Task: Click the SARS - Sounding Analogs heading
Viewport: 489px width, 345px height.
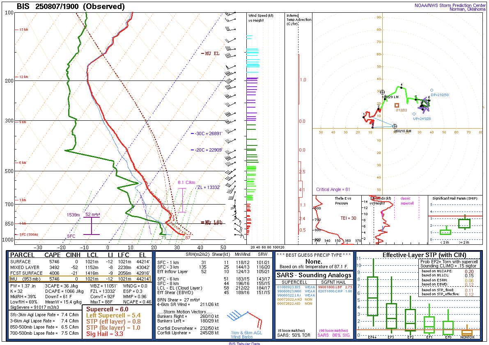Action: 314,275
